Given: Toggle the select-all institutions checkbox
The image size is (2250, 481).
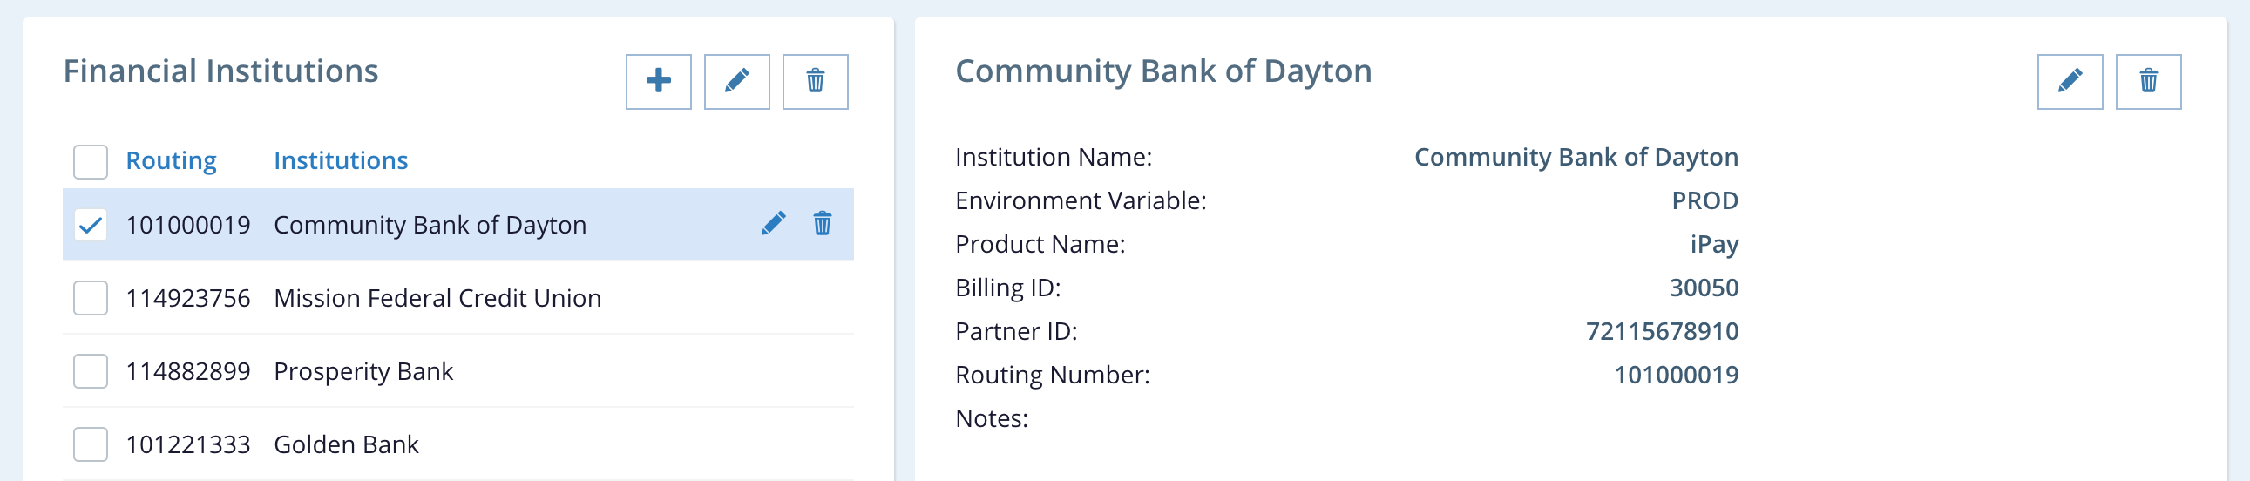Looking at the screenshot, I should tap(90, 161).
